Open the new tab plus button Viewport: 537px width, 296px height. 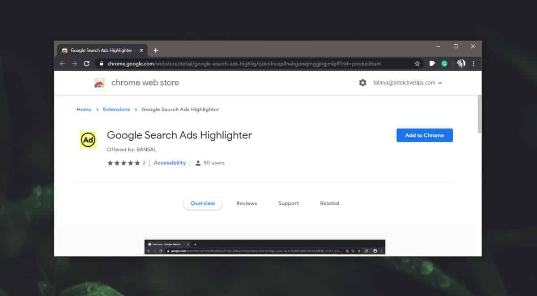tap(156, 50)
